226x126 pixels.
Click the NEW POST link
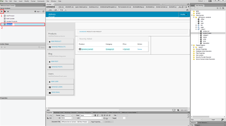click(x=55, y=61)
